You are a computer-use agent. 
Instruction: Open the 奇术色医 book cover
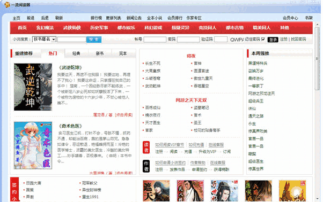click(33, 145)
